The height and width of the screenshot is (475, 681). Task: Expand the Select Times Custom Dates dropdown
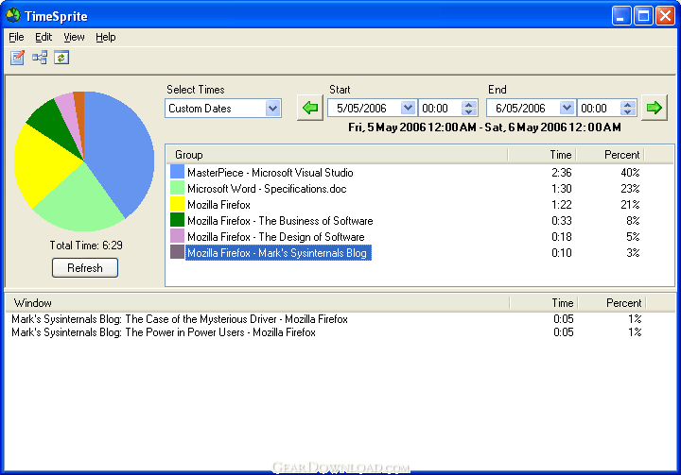pyautogui.click(x=272, y=108)
